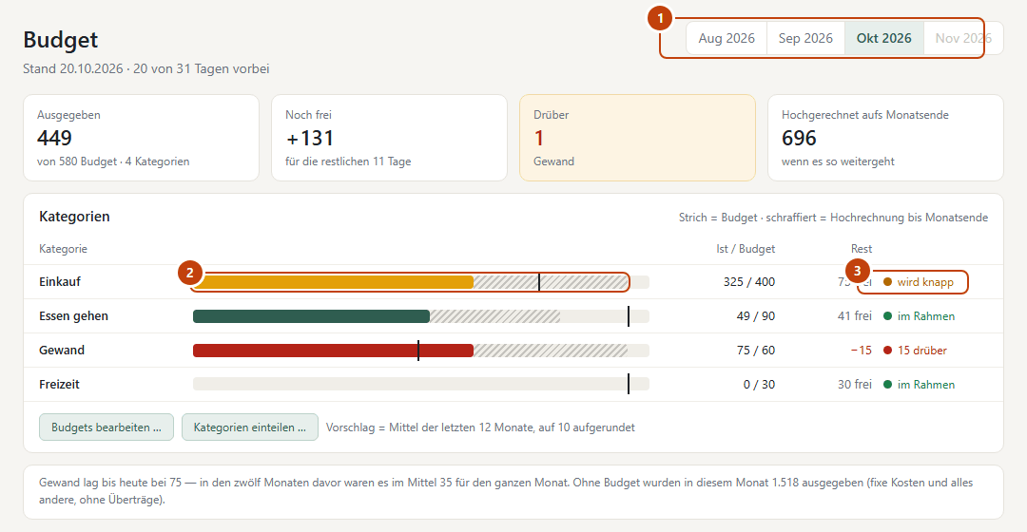1027x532 pixels.
Task: Click the orange Einkauf progress bar
Action: point(421,282)
